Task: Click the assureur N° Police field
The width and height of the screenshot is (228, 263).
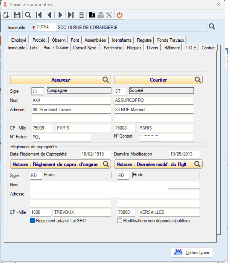Action: click(61, 137)
